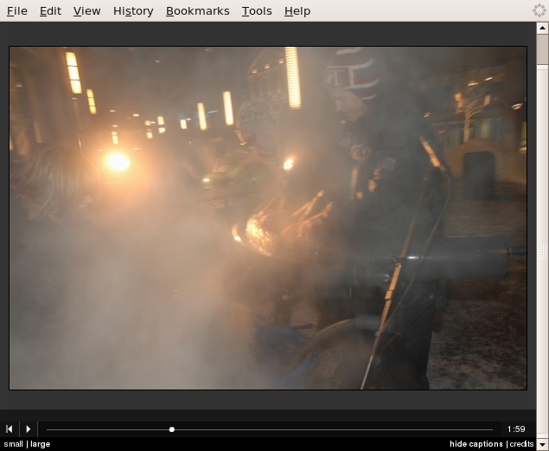The image size is (549, 451).
Task: Click the play button
Action: [x=29, y=428]
